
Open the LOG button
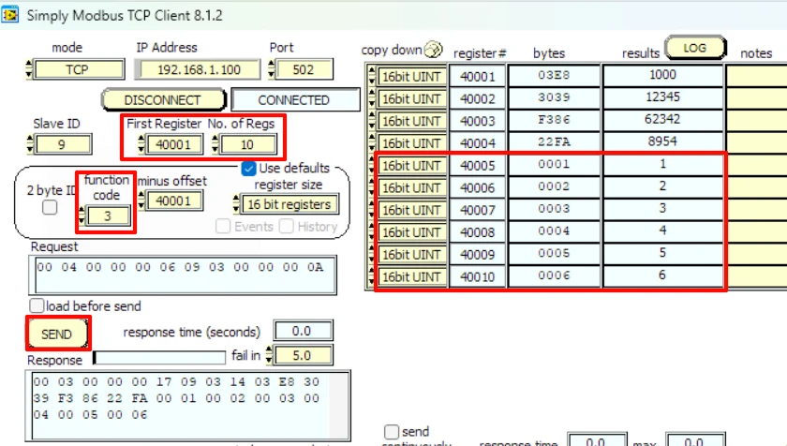[x=694, y=48]
